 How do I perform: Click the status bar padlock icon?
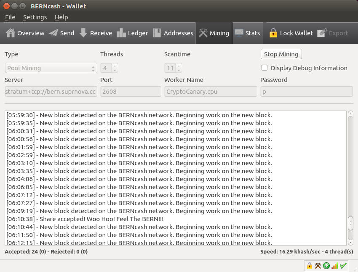[310, 266]
